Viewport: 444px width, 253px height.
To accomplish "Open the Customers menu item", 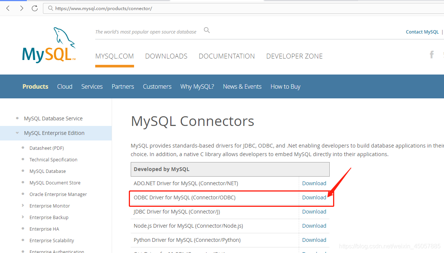I will [x=157, y=86].
